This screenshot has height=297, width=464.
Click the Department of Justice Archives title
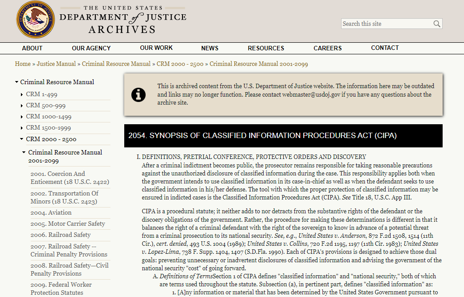123,20
